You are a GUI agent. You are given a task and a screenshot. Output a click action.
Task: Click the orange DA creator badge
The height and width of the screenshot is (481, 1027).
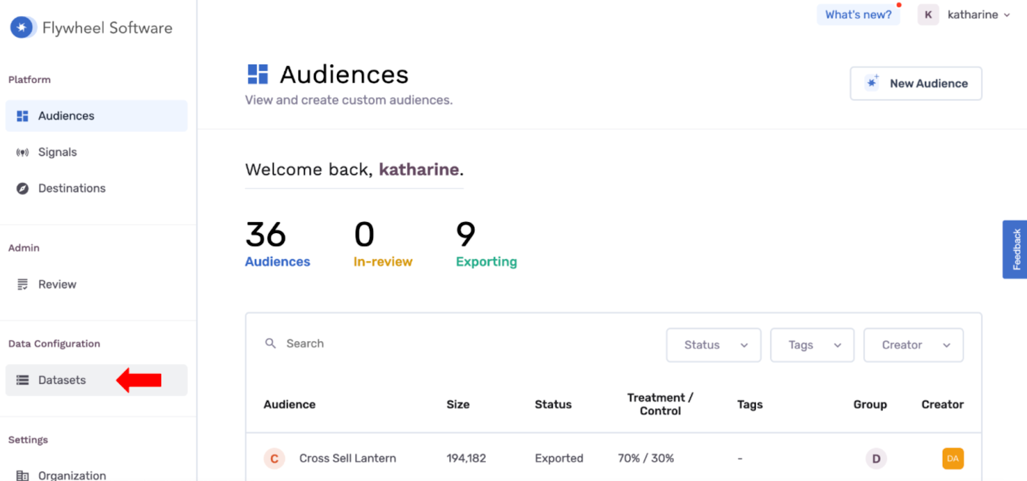click(x=953, y=459)
